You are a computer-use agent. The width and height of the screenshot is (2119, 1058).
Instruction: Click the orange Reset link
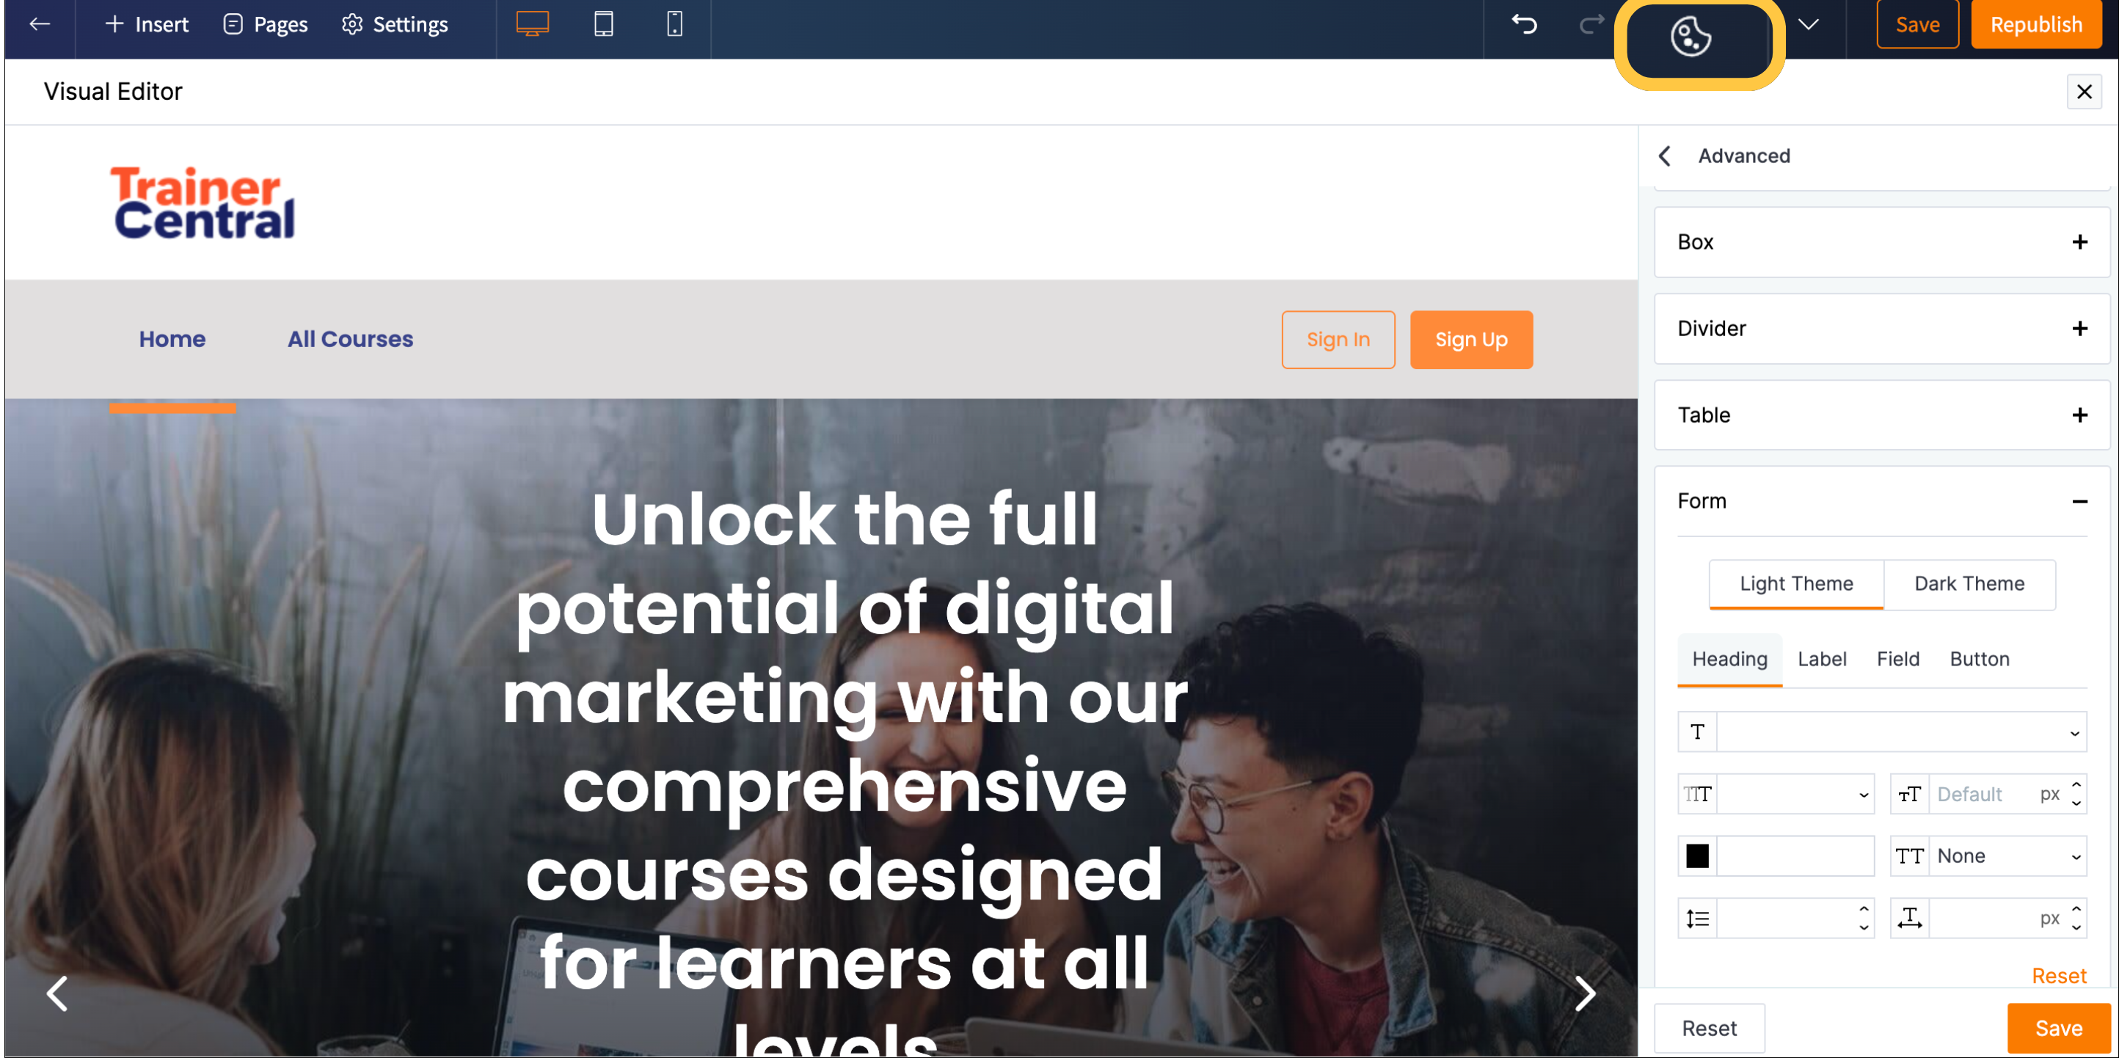click(2058, 976)
